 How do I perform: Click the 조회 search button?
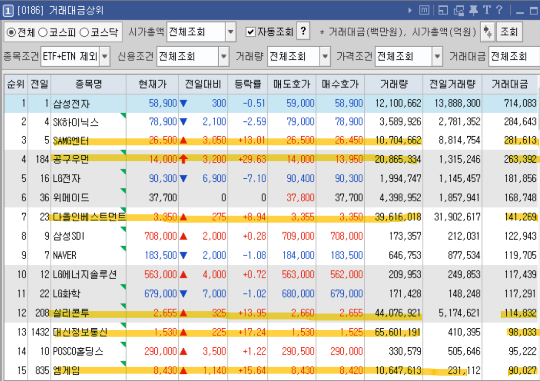(509, 32)
